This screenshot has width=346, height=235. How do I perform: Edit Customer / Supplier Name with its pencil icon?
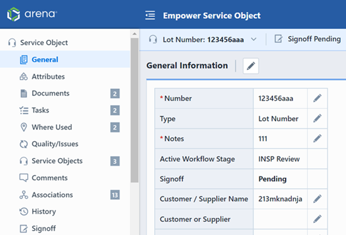pyautogui.click(x=317, y=198)
